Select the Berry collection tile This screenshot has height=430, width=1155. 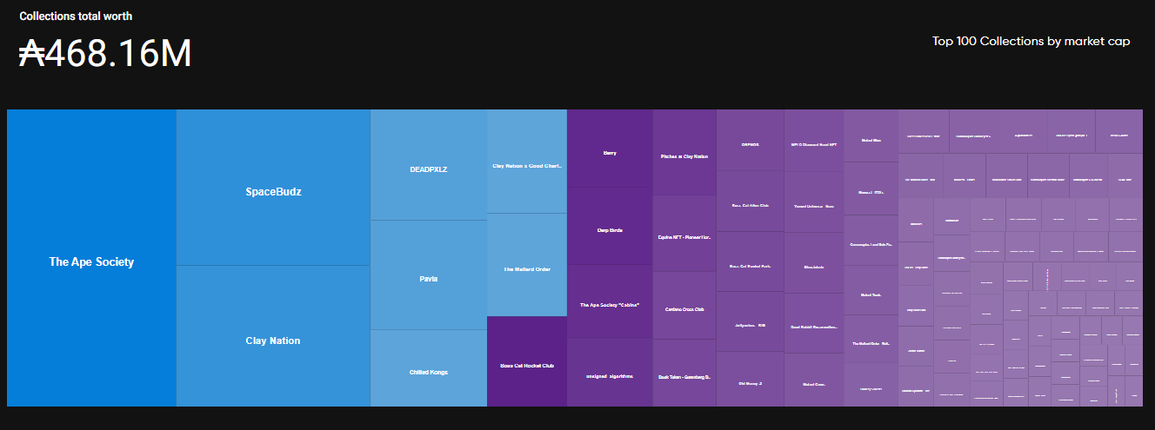(x=610, y=149)
